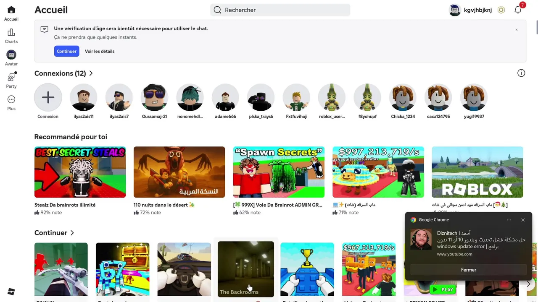Screen dimensions: 538x302
Task: Open the Plus more-options sidebar icon
Action: click(x=11, y=99)
